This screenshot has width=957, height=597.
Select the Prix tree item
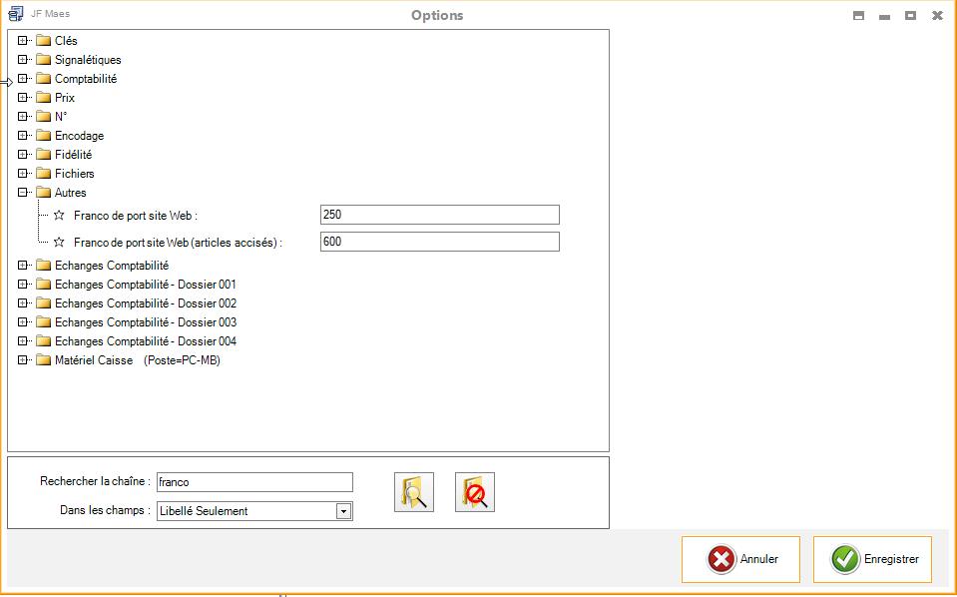[65, 98]
